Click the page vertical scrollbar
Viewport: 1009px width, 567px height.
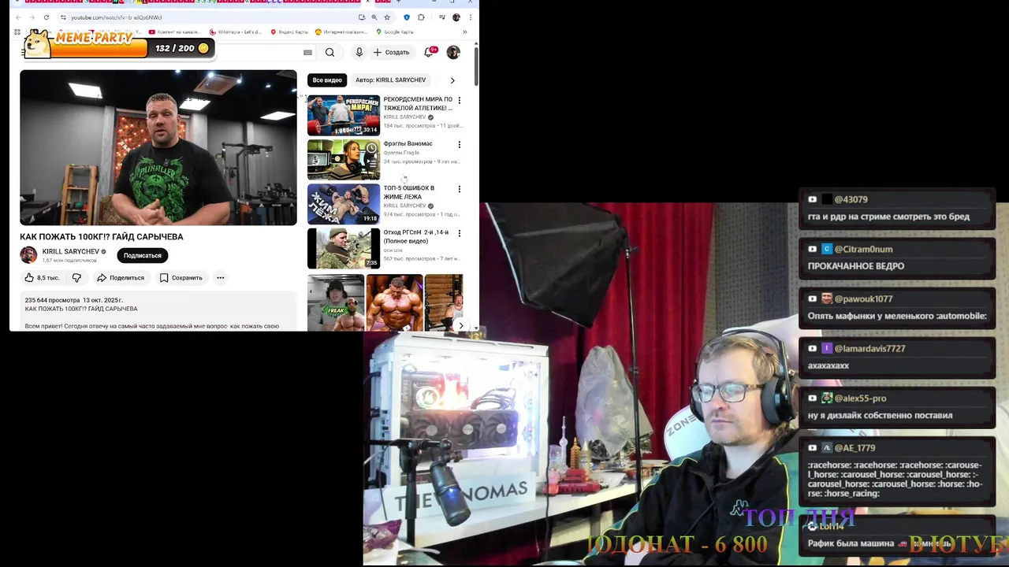pos(476,67)
